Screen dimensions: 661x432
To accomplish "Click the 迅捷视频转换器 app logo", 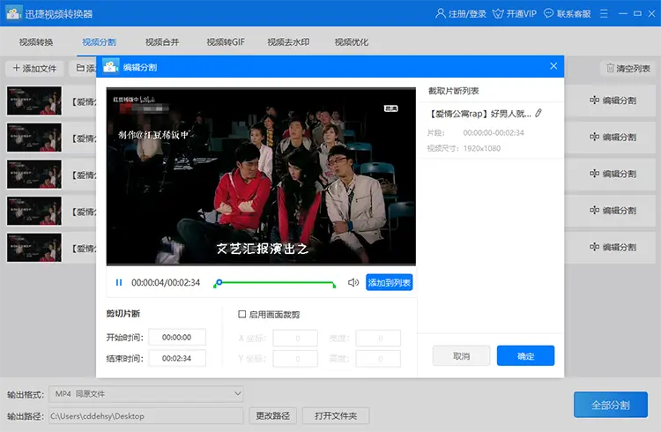I will pos(13,13).
